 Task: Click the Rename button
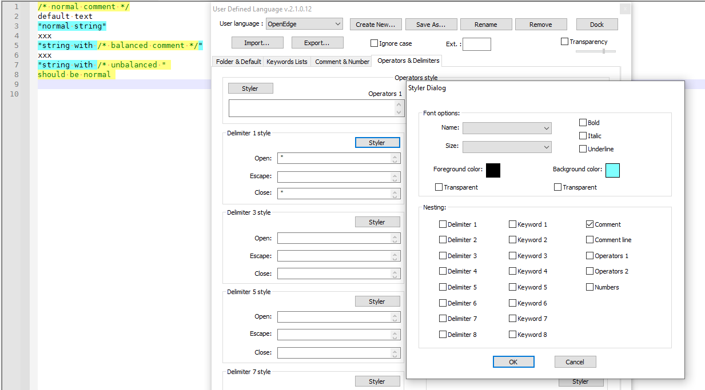coord(485,25)
